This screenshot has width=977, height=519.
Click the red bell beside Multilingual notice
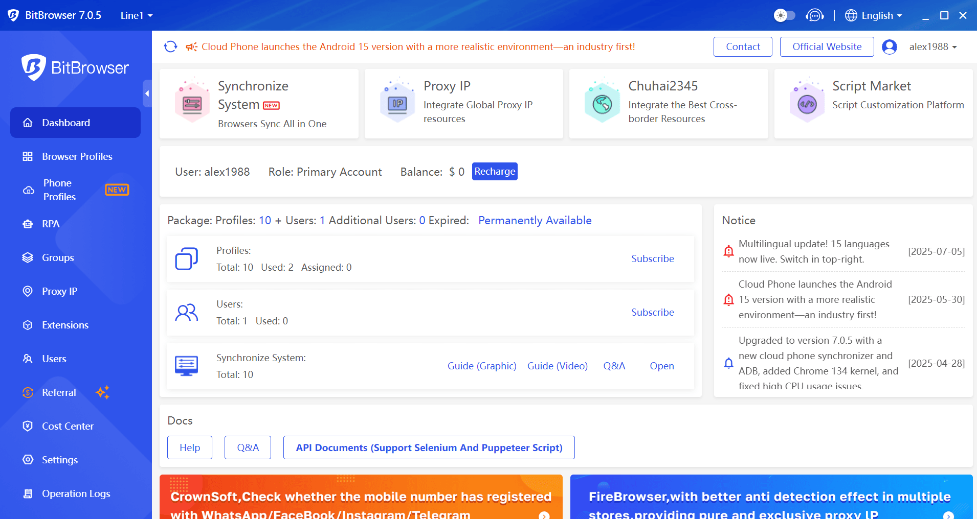[x=729, y=251]
